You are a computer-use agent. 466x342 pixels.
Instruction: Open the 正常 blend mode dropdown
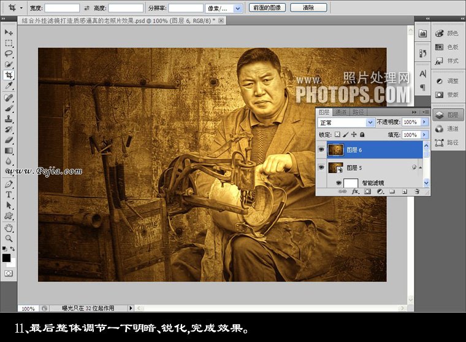point(346,123)
